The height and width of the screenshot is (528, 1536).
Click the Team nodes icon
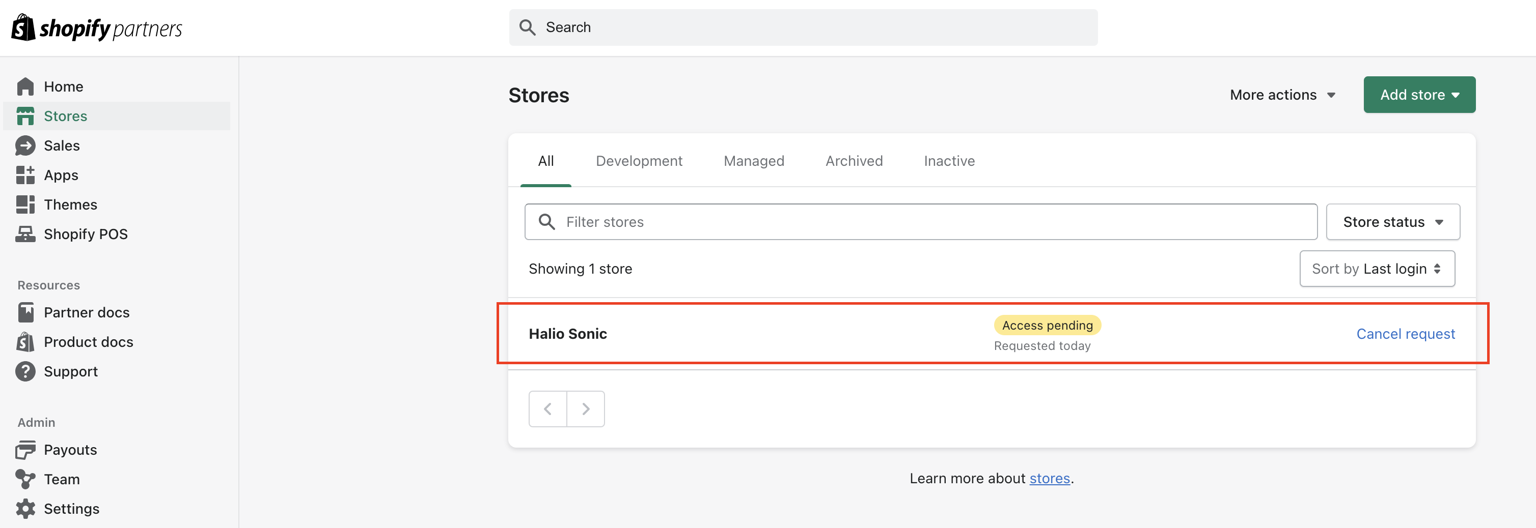(x=25, y=479)
